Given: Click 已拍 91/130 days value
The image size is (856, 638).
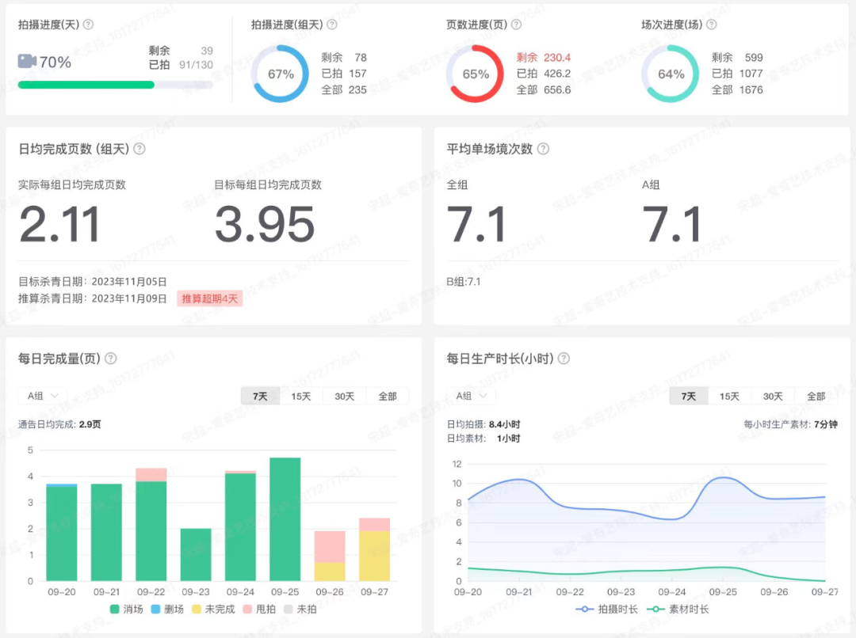Looking at the screenshot, I should pos(182,65).
